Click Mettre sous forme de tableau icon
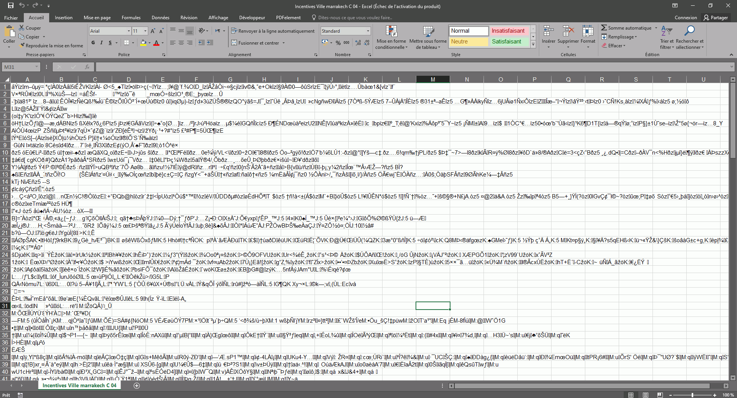The height and width of the screenshot is (398, 737). (x=428, y=32)
